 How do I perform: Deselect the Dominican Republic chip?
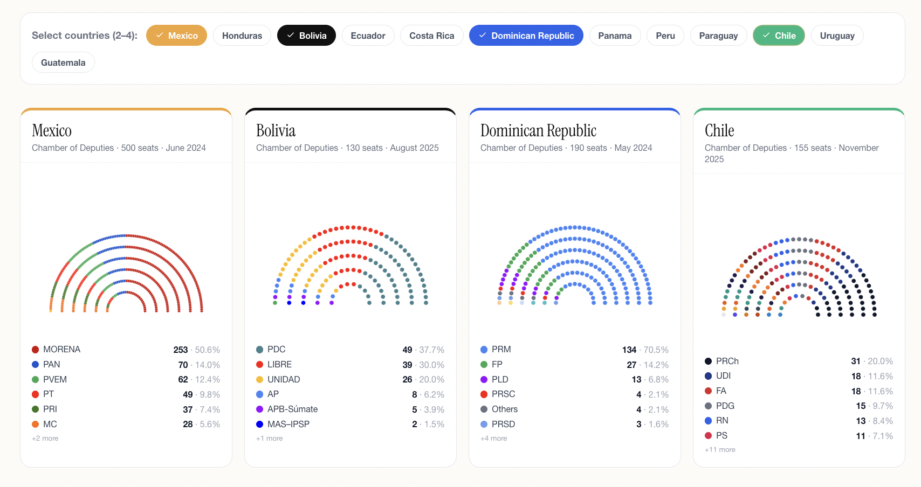coord(526,36)
